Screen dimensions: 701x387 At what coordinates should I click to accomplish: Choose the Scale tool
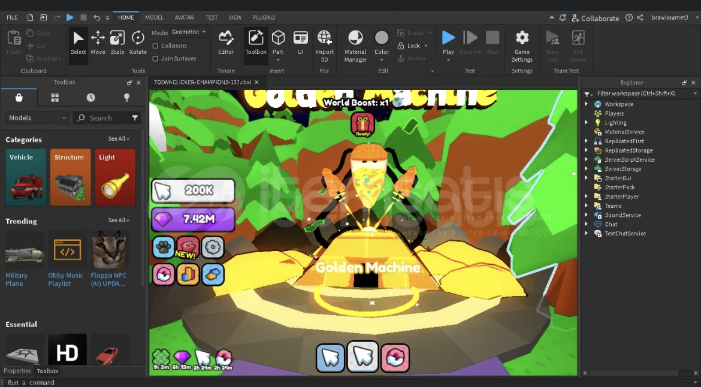(x=117, y=43)
